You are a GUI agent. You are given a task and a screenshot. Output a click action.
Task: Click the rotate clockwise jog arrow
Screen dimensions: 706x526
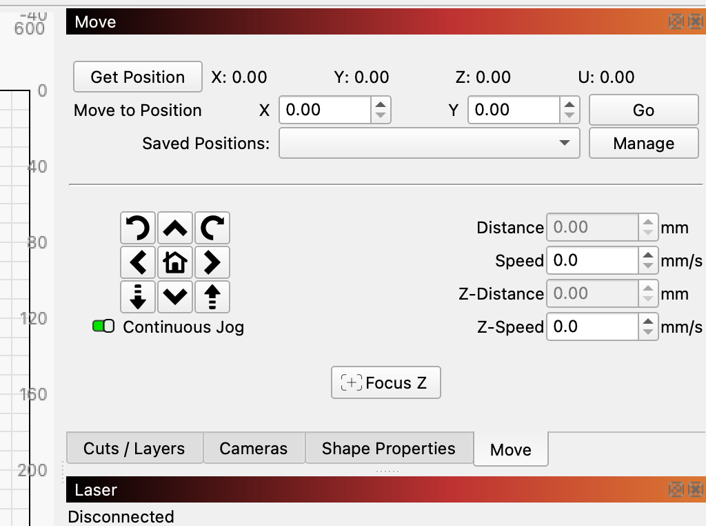(x=212, y=228)
